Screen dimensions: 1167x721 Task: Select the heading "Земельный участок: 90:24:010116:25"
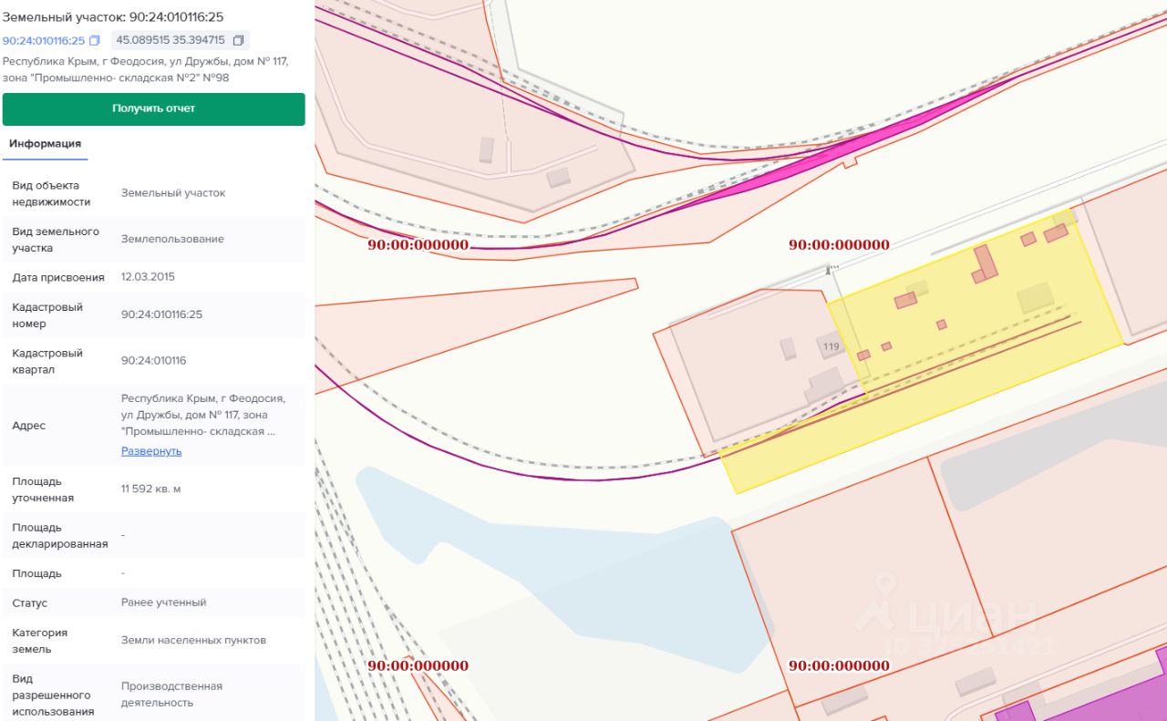click(113, 16)
